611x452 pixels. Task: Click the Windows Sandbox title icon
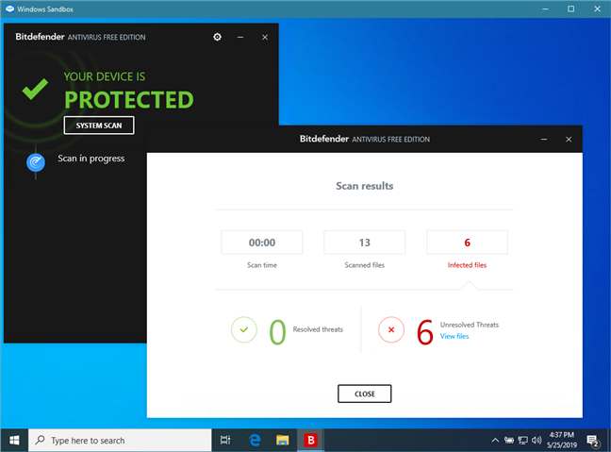point(9,8)
